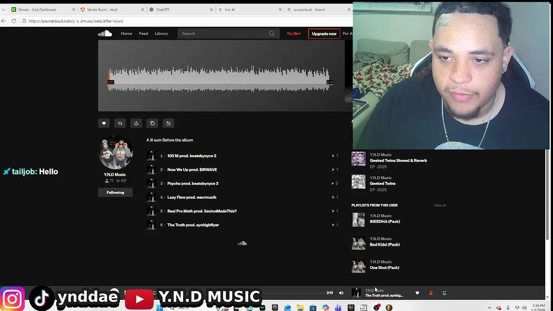Image resolution: width=553 pixels, height=311 pixels.
Task: Open the Next Up queue icon
Action: click(445, 293)
